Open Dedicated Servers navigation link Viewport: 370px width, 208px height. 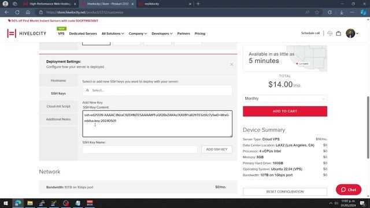[x=83, y=34]
